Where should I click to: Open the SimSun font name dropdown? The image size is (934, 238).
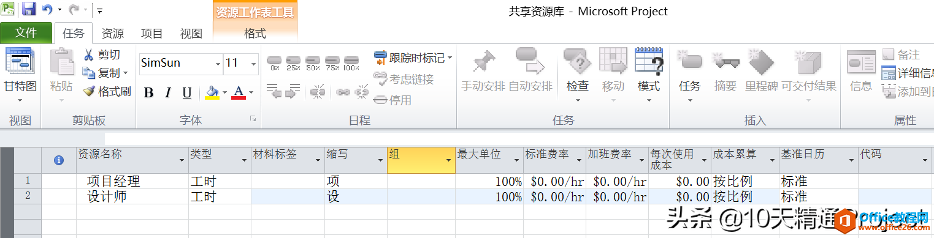tap(218, 64)
